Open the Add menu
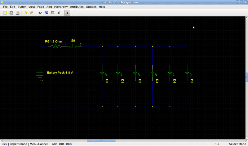The height and width of the screenshot is (146, 248). pyautogui.click(x=49, y=7)
